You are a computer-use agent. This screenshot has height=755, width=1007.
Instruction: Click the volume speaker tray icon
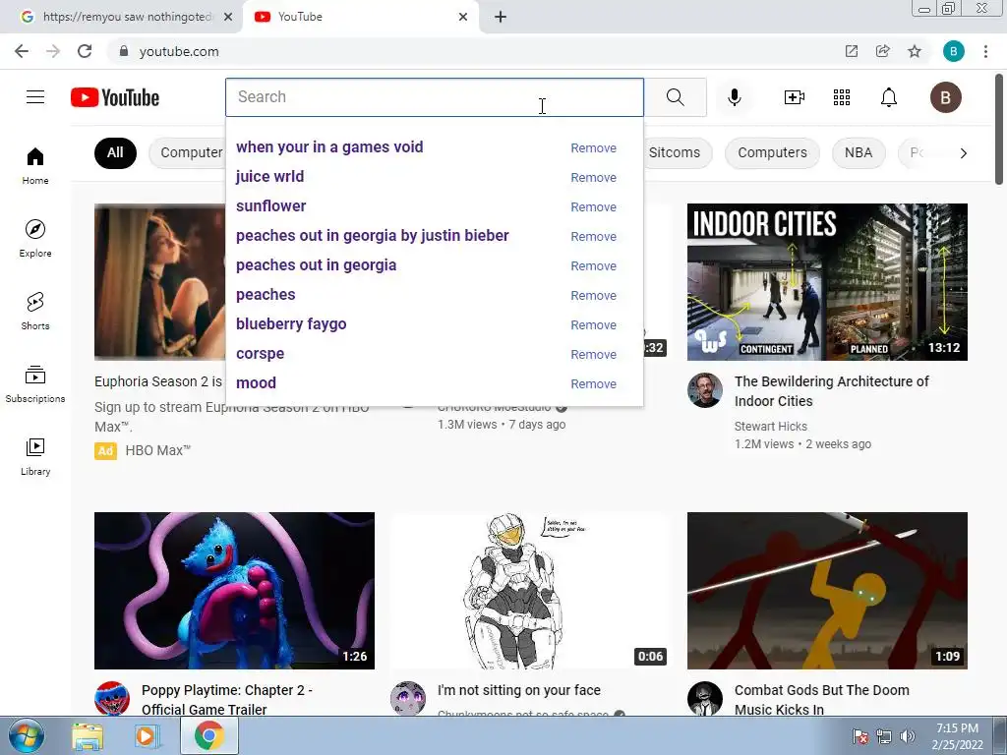point(908,736)
